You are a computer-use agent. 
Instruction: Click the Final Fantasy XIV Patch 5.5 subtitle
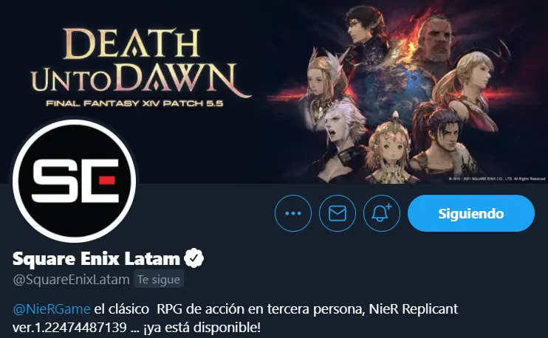(x=134, y=103)
